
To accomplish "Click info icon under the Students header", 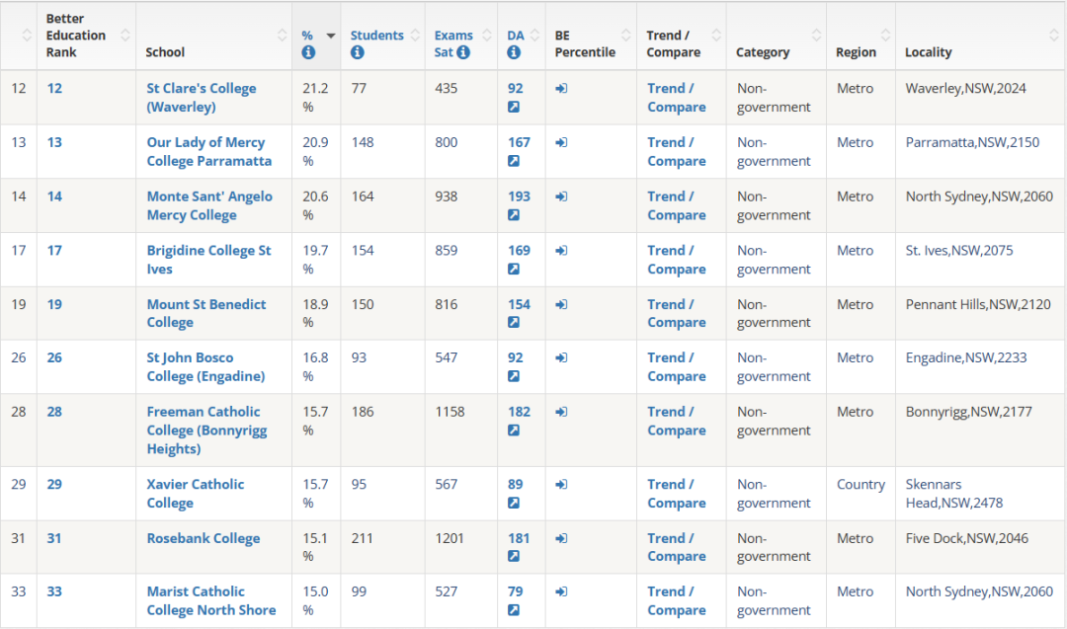I will point(358,52).
